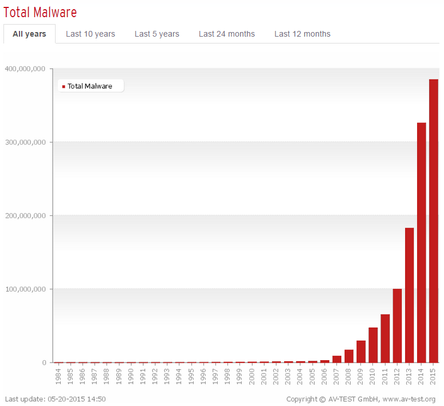
Task: Switch to the All years tab
Action: click(29, 34)
